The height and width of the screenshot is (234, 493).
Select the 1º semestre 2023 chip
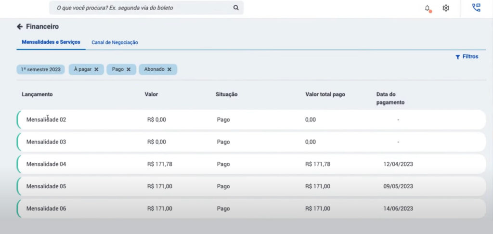pyautogui.click(x=41, y=69)
